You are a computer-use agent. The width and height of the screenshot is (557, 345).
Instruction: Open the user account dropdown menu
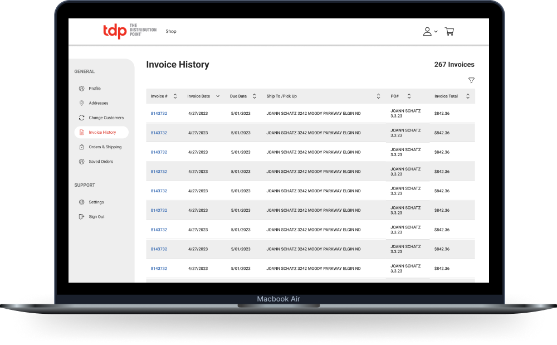430,32
